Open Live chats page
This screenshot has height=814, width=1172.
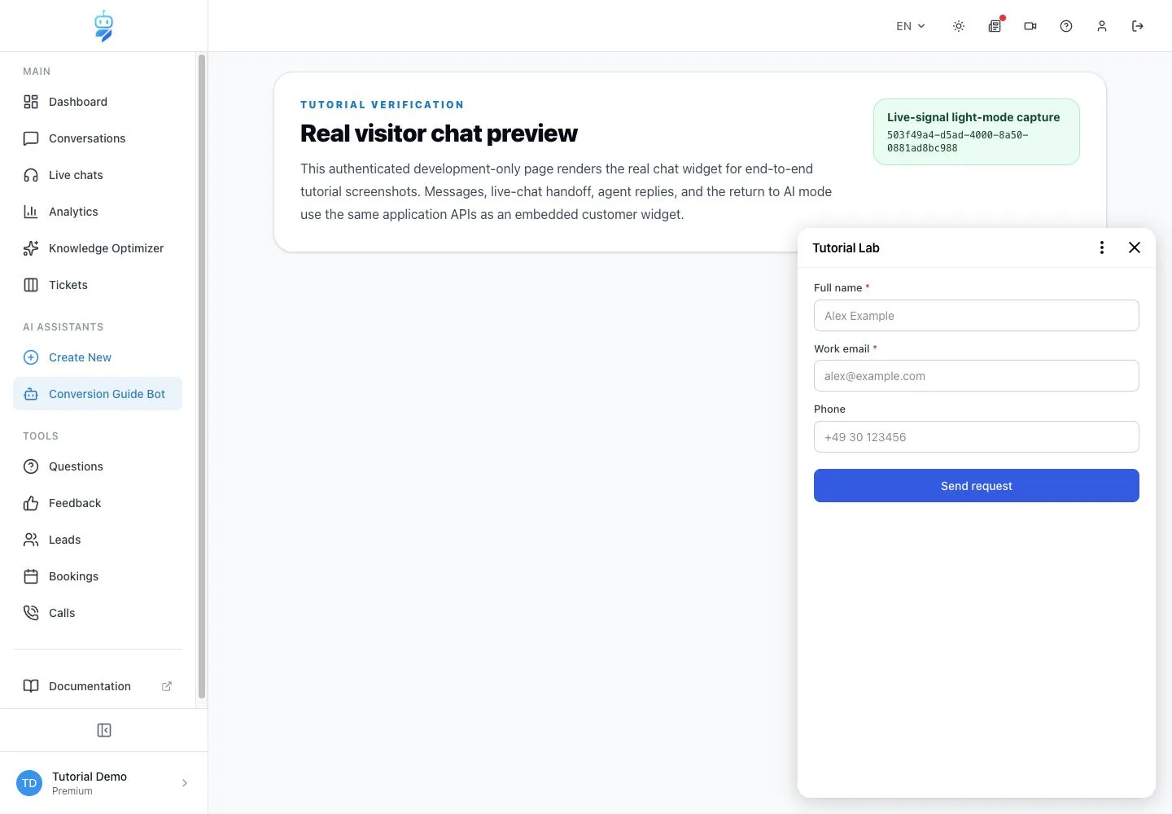coord(98,175)
